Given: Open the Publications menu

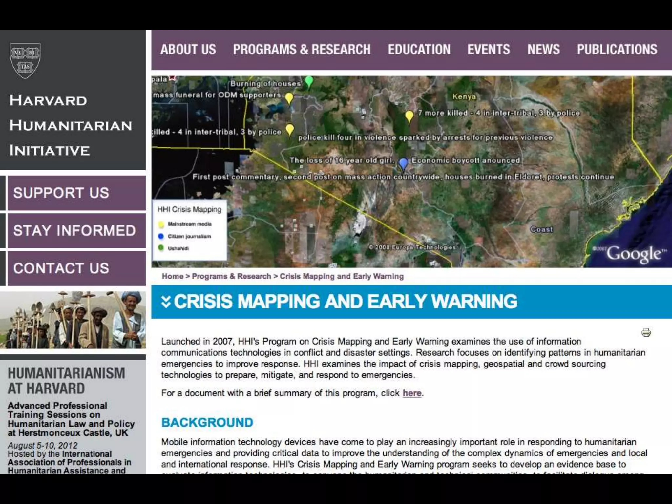Looking at the screenshot, I should coord(617,50).
